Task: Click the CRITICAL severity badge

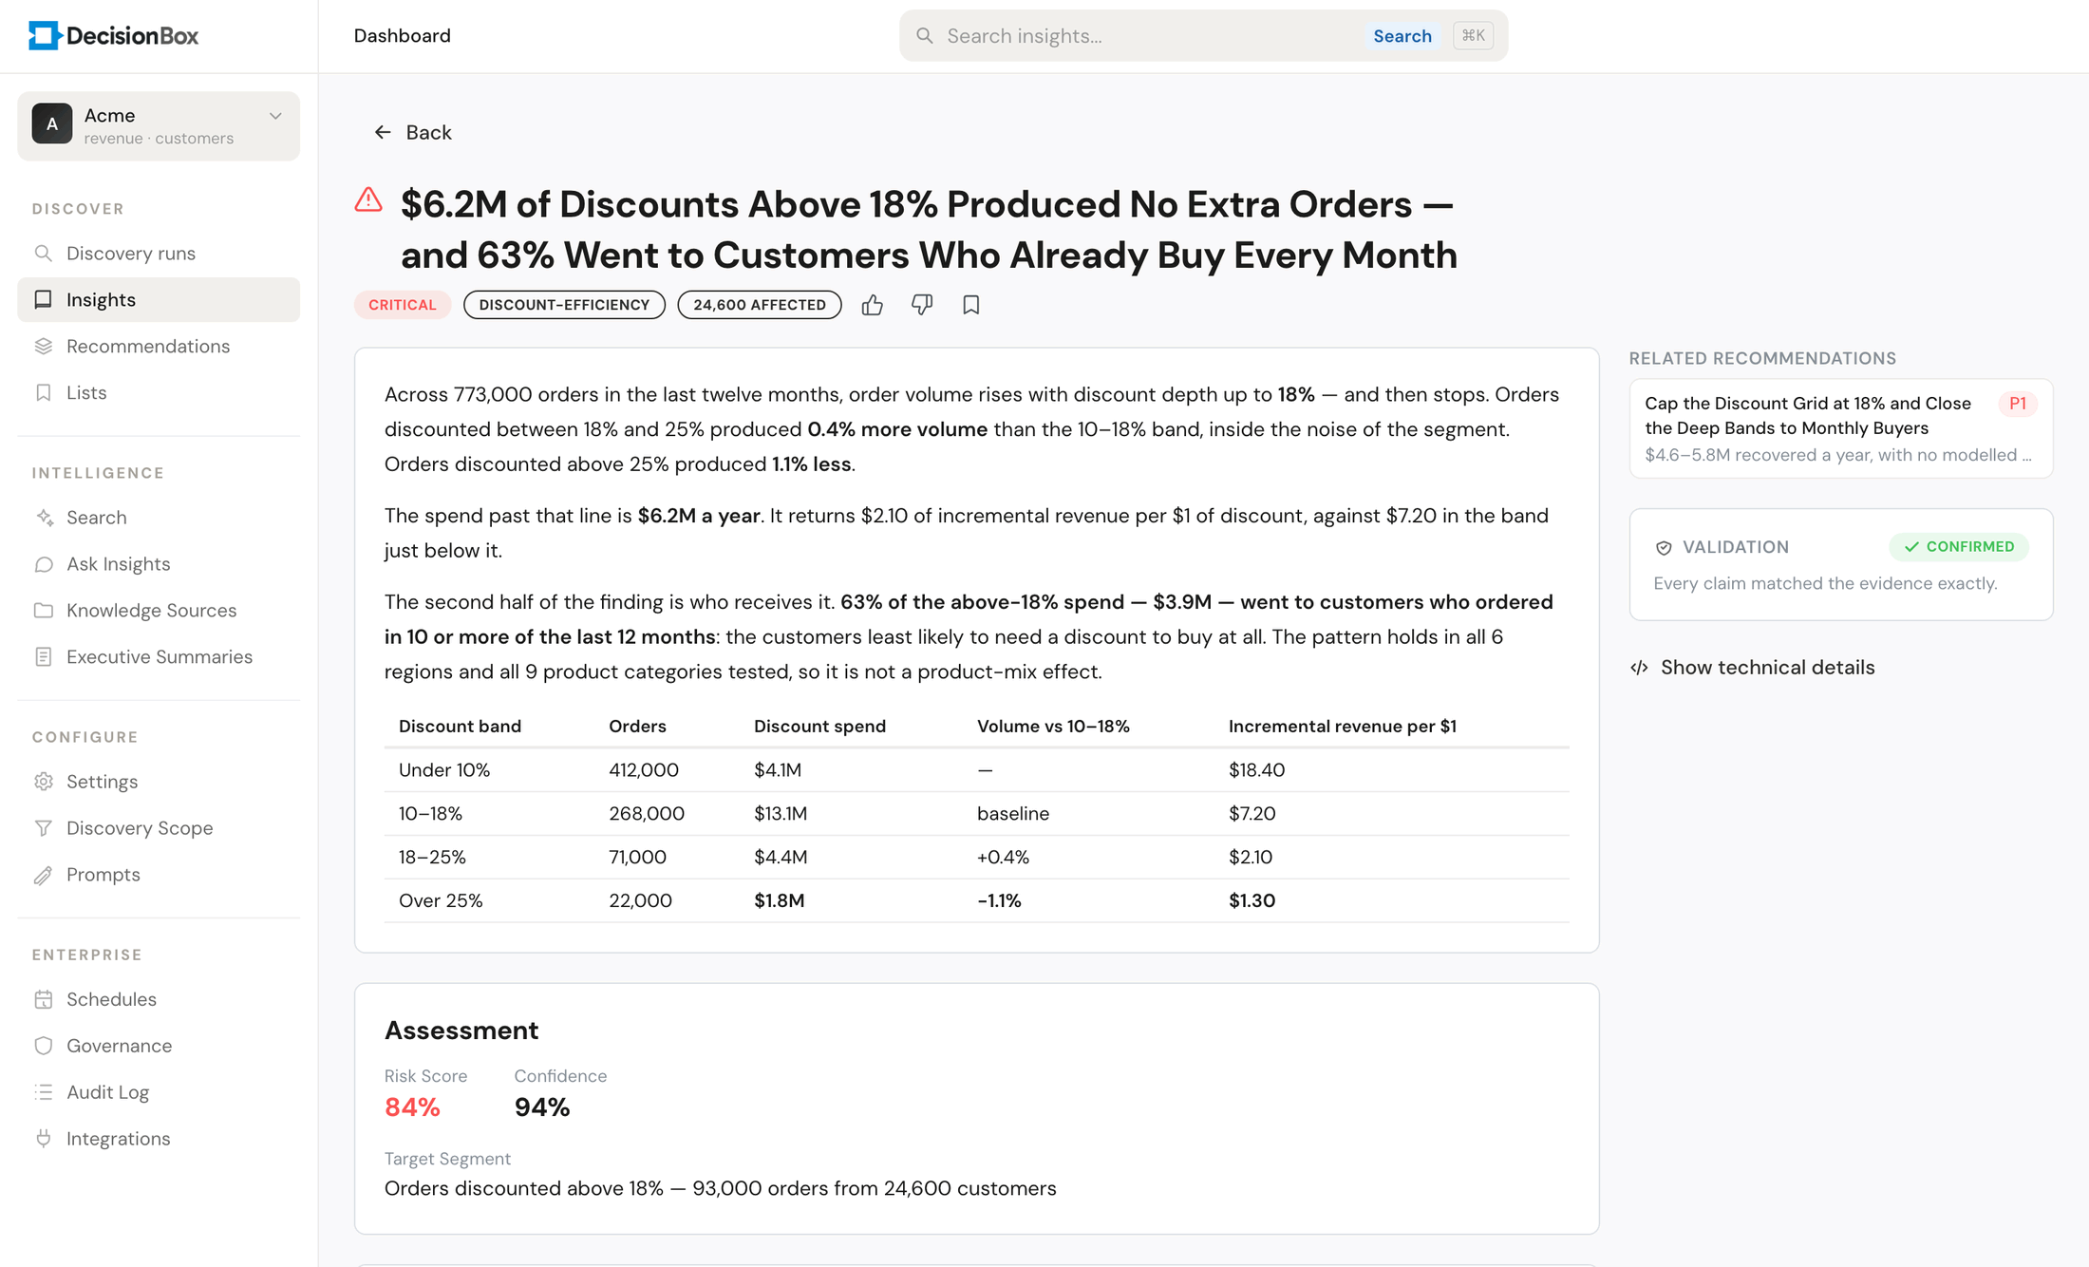Action: [x=403, y=305]
